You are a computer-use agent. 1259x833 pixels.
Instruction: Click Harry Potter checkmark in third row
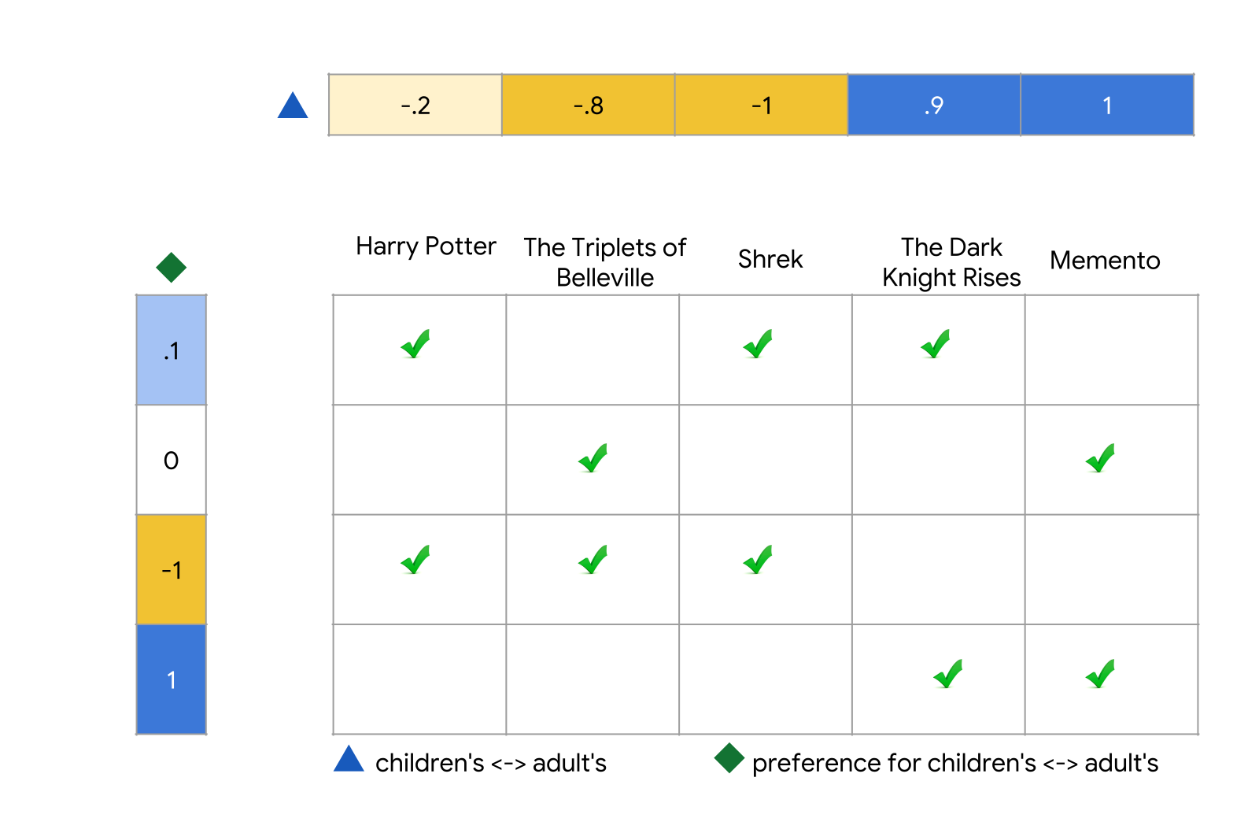point(415,560)
